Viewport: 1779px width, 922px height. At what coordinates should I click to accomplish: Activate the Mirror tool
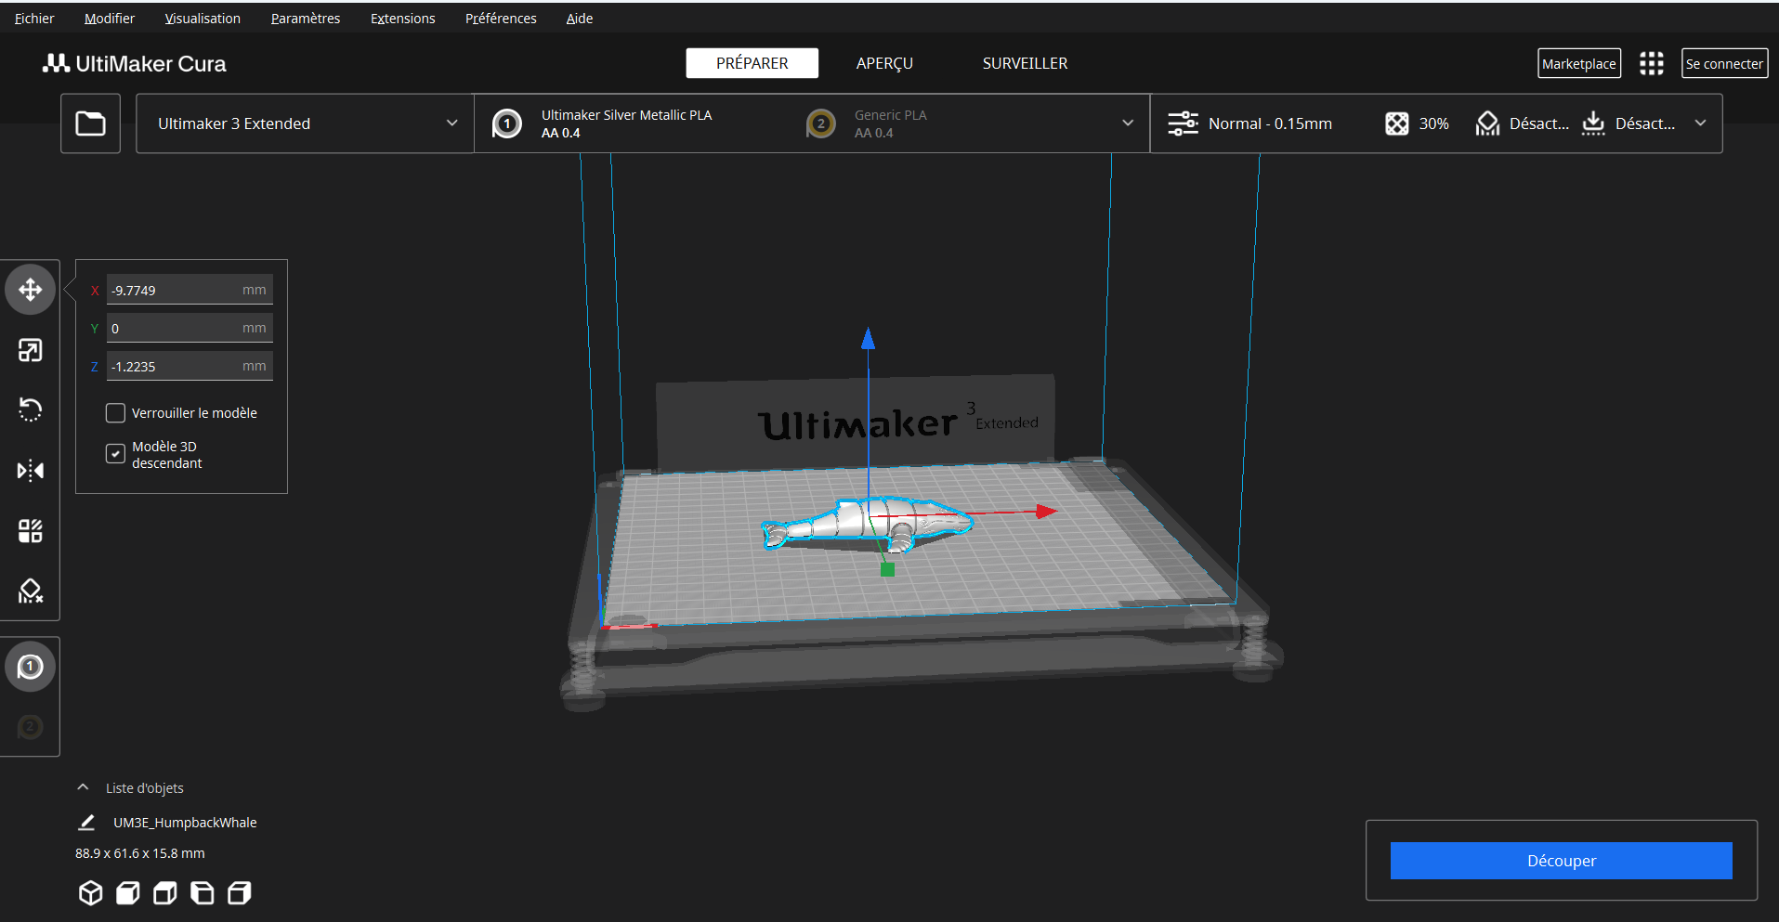[x=30, y=471]
